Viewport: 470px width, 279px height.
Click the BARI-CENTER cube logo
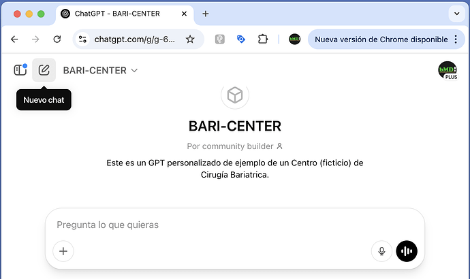click(x=235, y=95)
